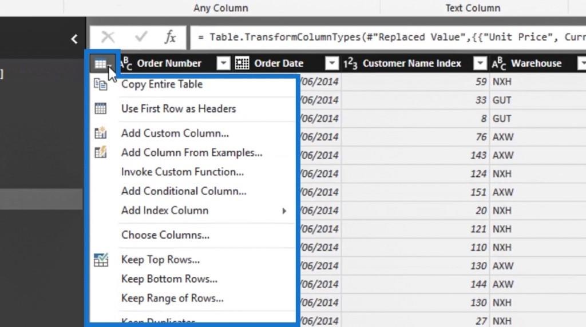Select Add Custom Column...
Image resolution: width=586 pixels, height=327 pixels.
175,133
